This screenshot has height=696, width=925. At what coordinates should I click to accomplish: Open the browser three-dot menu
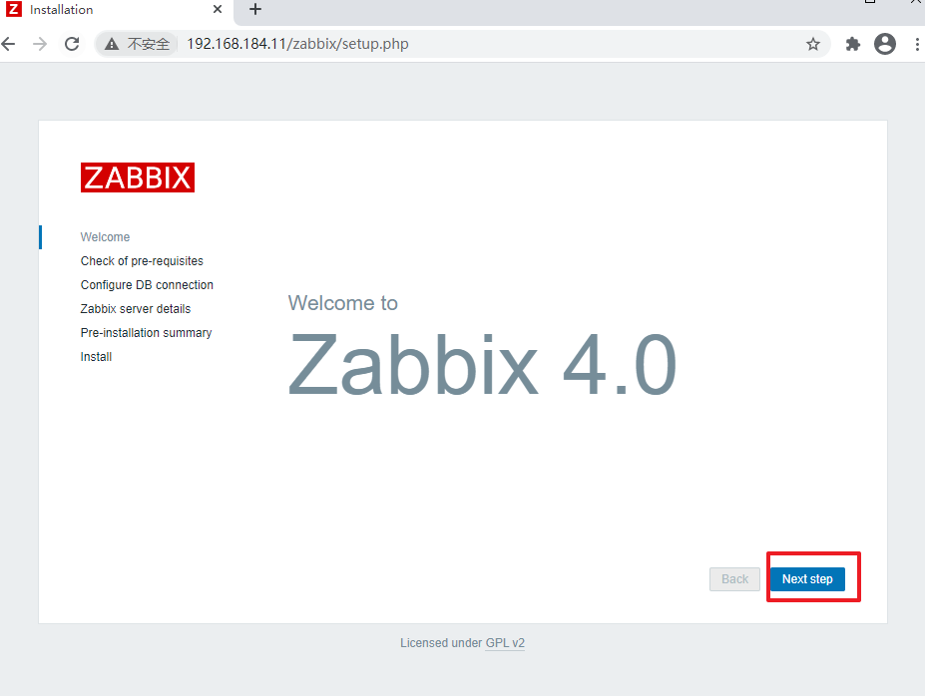pyautogui.click(x=917, y=44)
